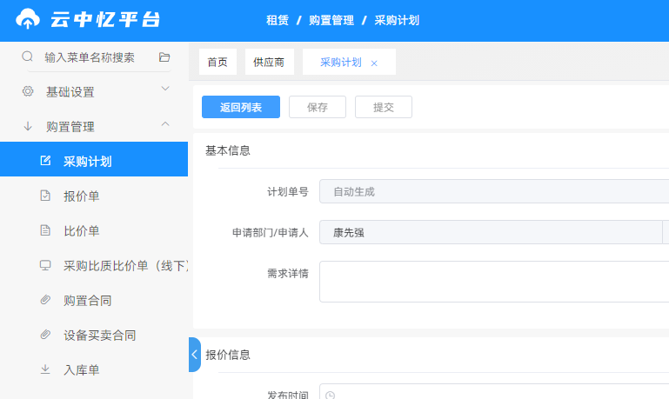This screenshot has width=669, height=399.
Task: Click the paperclip icon beside 设备买卖合同
Action: coord(45,335)
